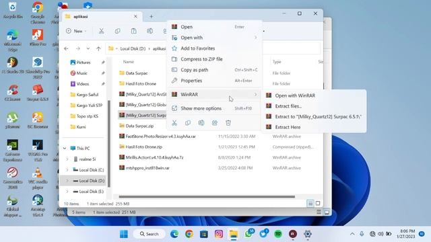Viewport: 431px width, 242px height.
Task: Select Extract files... option
Action: [x=314, y=106]
